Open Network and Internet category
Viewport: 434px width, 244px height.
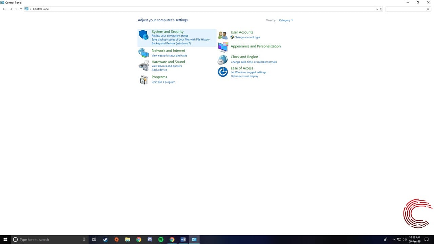[168, 50]
